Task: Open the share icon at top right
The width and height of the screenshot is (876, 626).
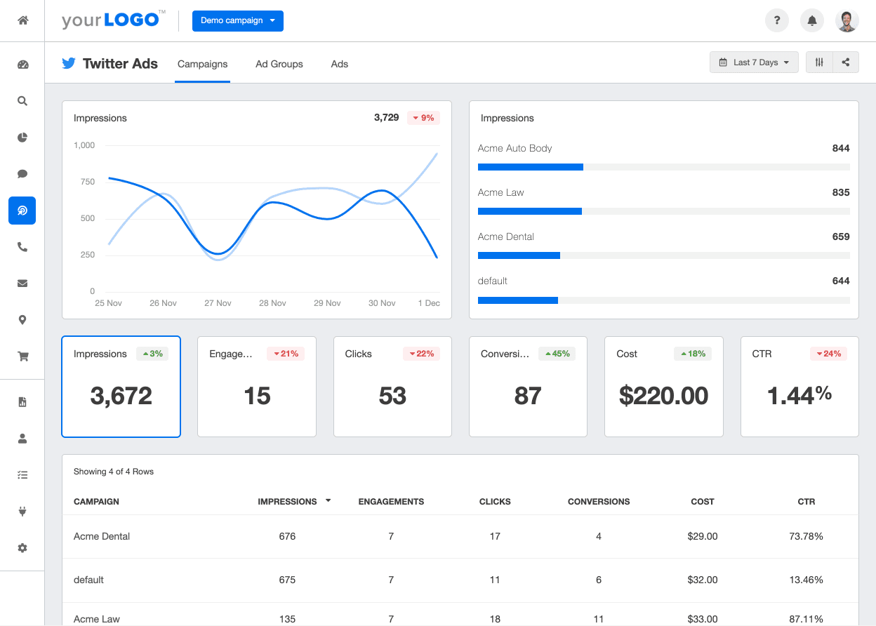Action: coord(846,62)
